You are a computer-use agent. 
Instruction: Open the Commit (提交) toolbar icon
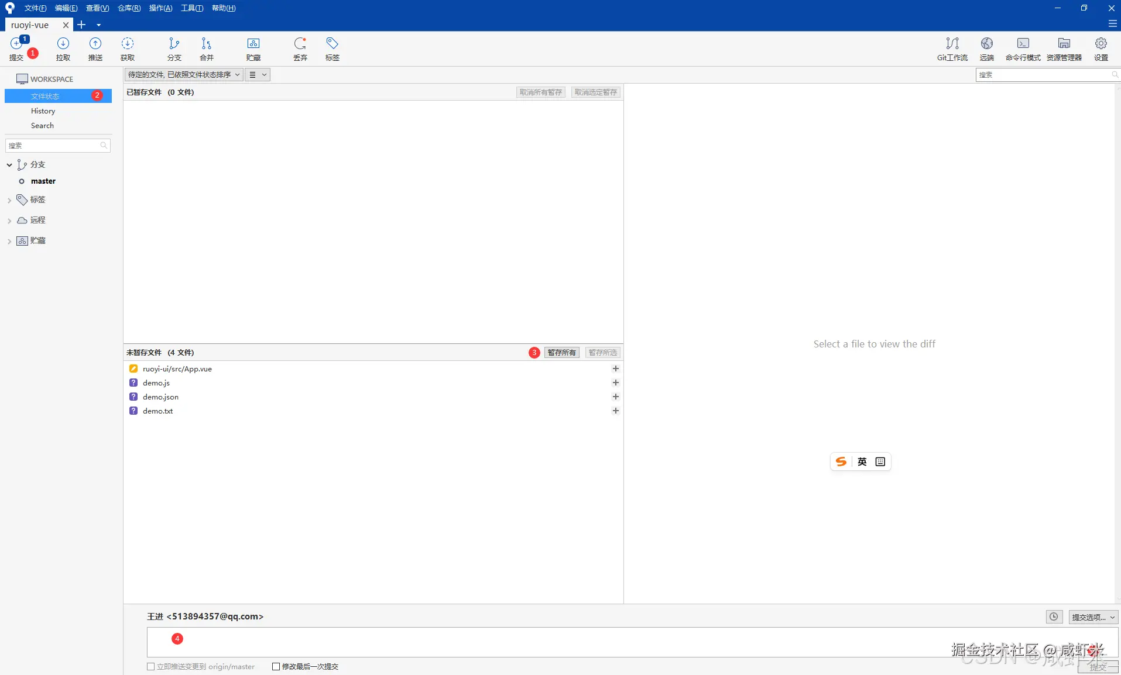[16, 49]
